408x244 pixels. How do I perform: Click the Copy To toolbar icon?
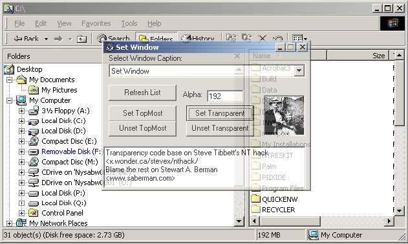[246, 38]
